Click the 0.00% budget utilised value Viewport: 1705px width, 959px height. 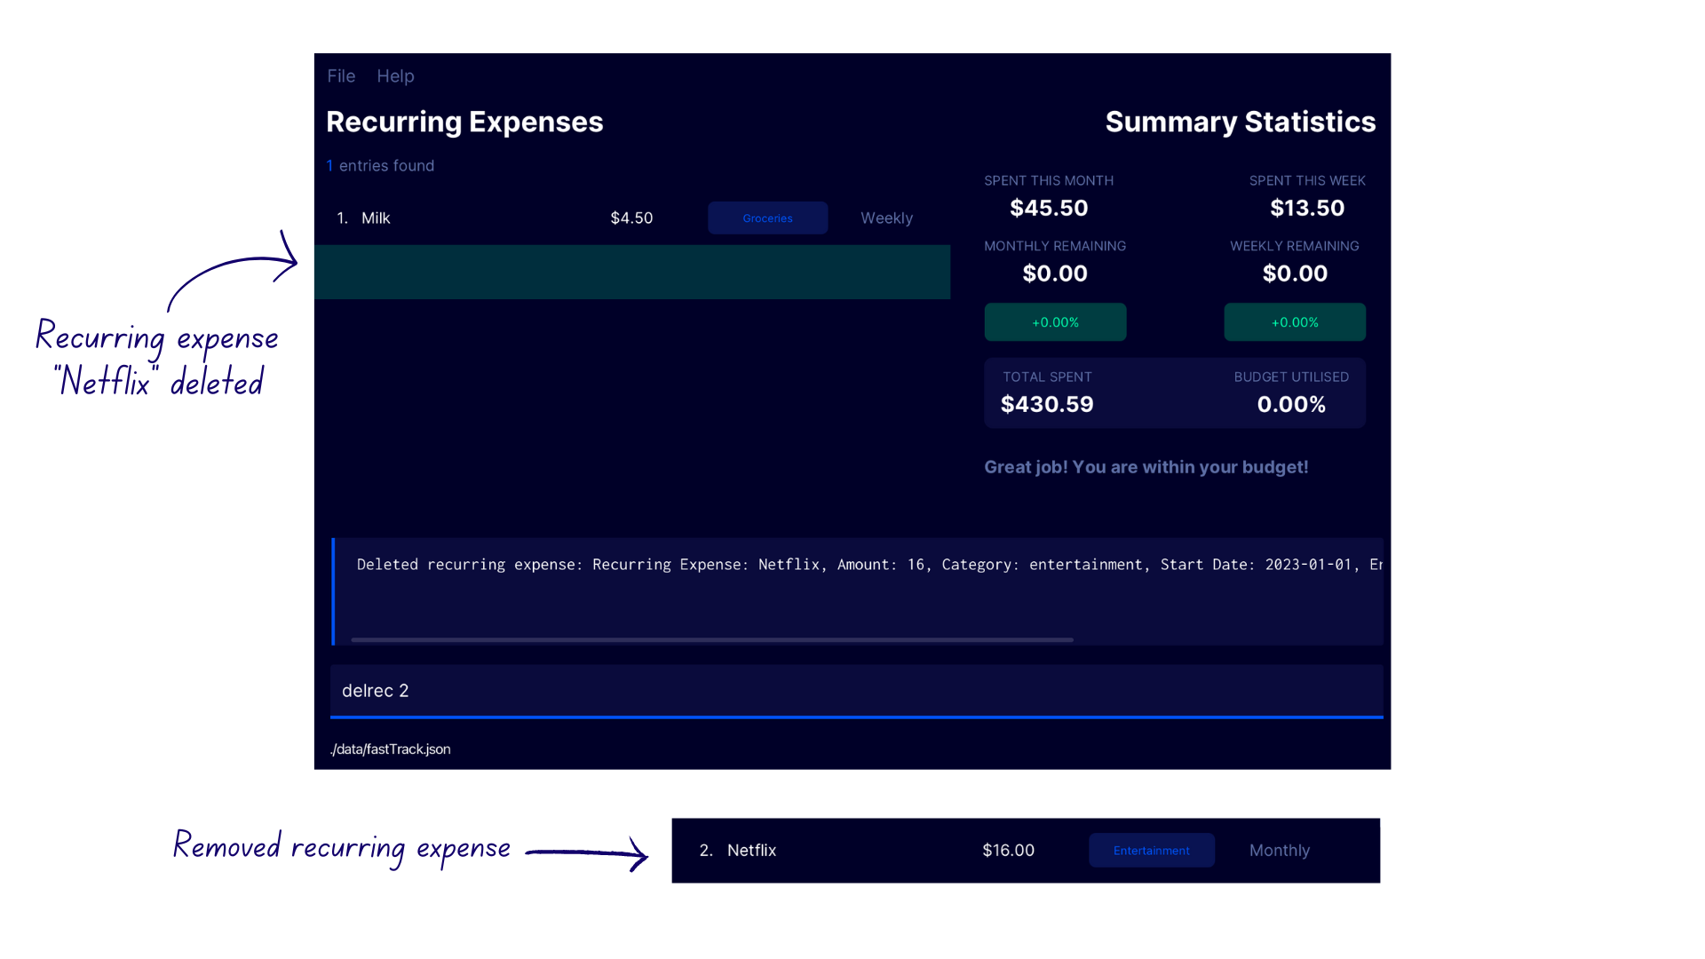(x=1291, y=404)
